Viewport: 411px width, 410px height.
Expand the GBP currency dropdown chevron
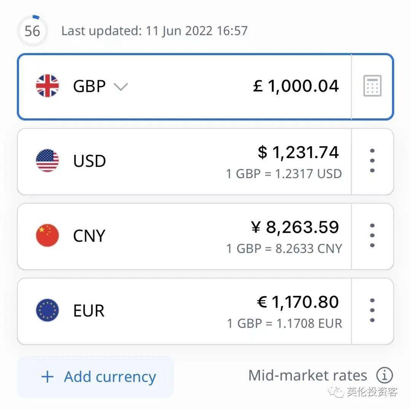click(x=121, y=87)
